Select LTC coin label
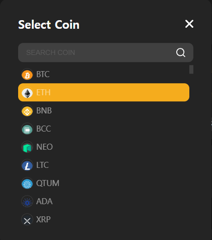This screenshot has height=240, width=212. pos(42,165)
